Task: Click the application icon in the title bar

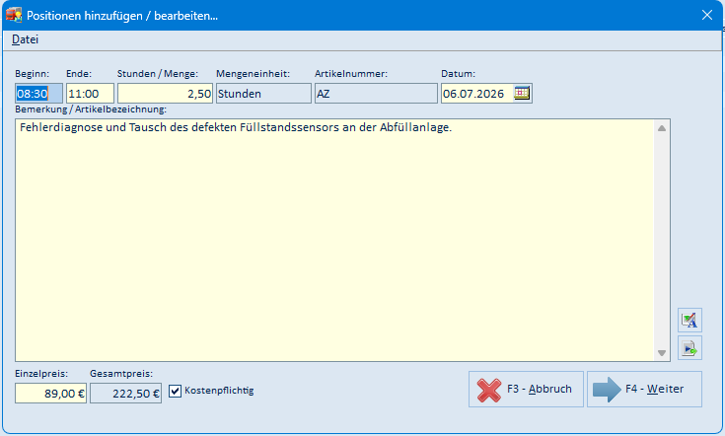Action: (x=14, y=15)
